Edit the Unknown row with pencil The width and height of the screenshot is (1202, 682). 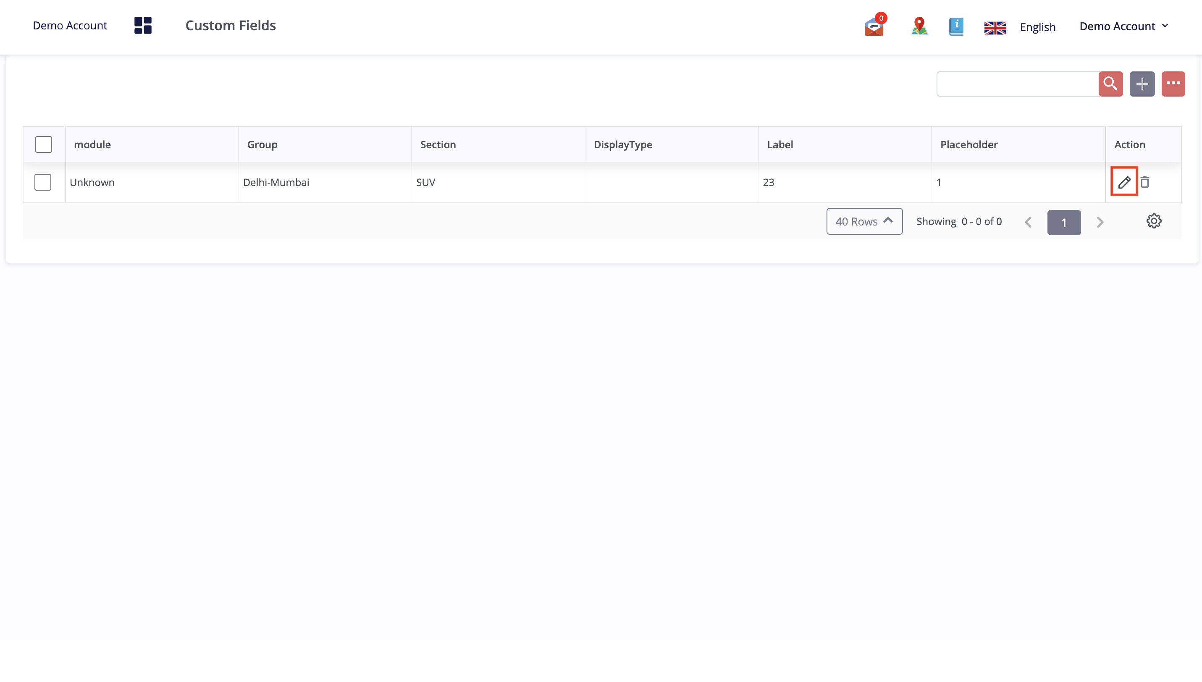pos(1124,182)
